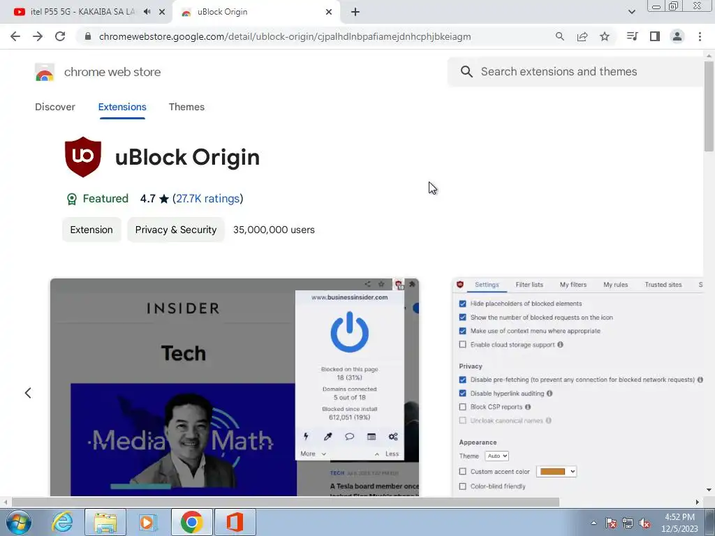The image size is (715, 536).
Task: Click the big blue power icon in screenshot
Action: tap(349, 332)
